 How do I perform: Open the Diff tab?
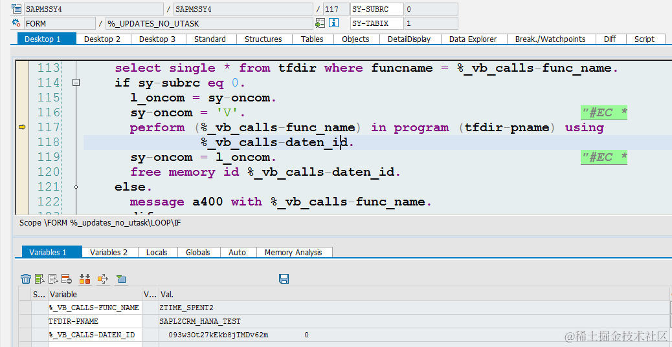[610, 39]
